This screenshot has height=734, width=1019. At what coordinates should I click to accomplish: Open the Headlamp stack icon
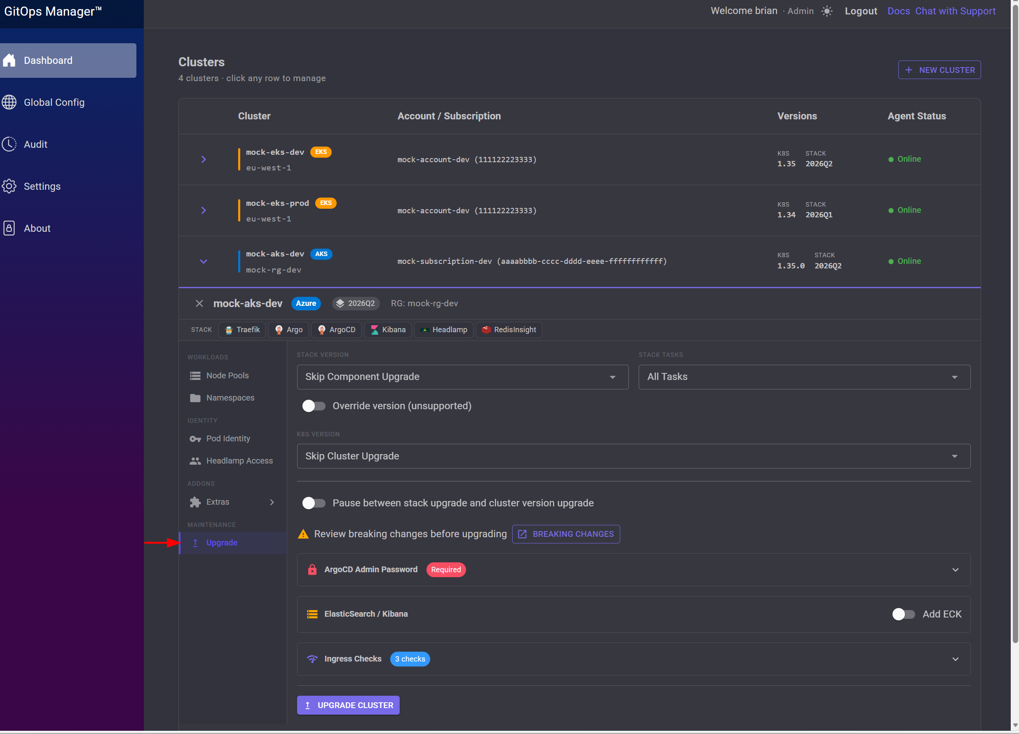(424, 330)
